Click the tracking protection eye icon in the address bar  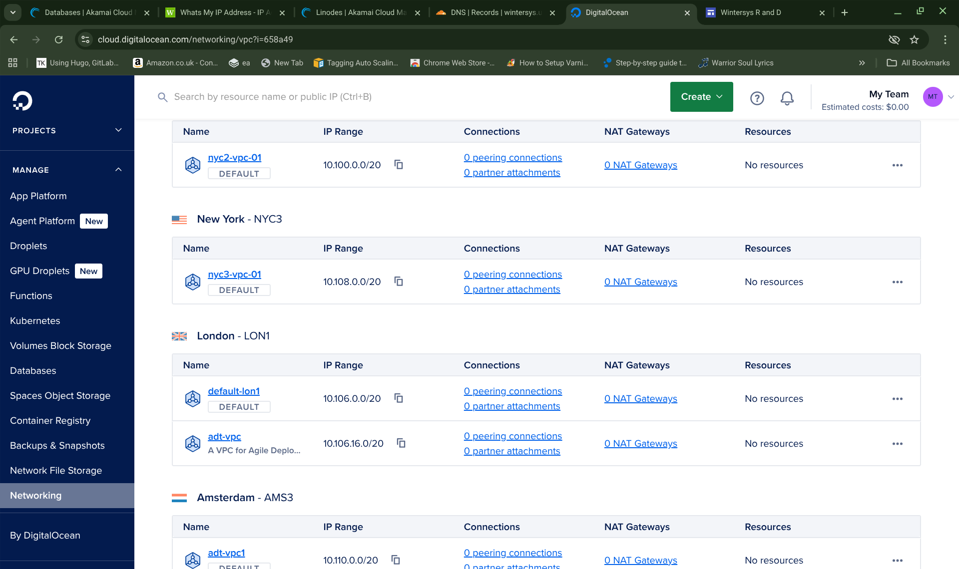coord(894,39)
